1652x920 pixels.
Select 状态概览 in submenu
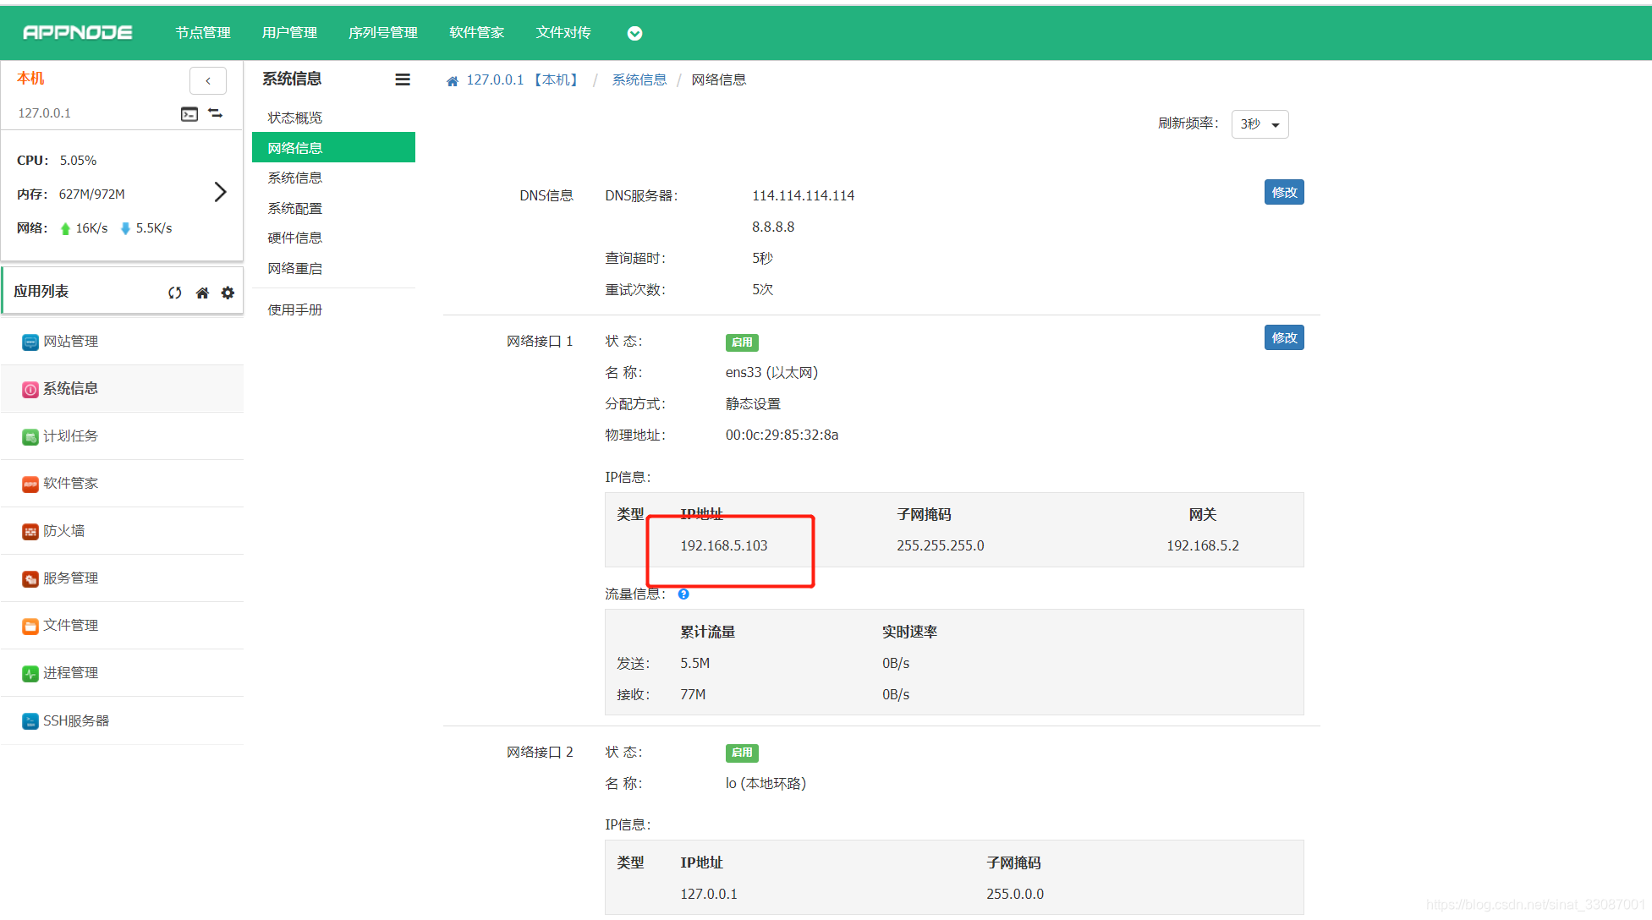coord(295,118)
